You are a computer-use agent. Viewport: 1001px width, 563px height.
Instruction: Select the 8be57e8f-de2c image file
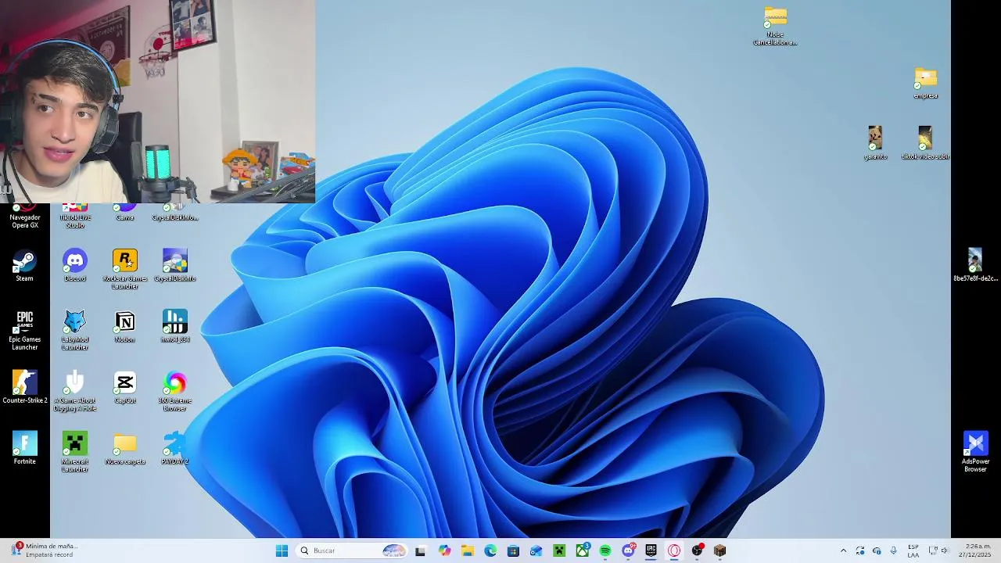[975, 266]
